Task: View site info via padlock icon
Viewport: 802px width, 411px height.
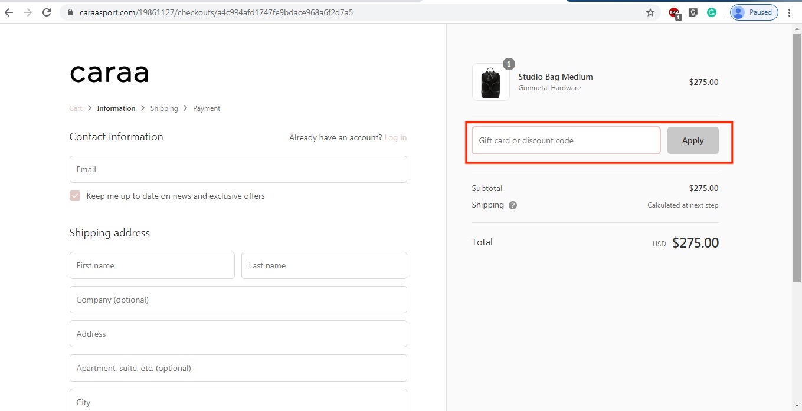Action: (x=70, y=12)
